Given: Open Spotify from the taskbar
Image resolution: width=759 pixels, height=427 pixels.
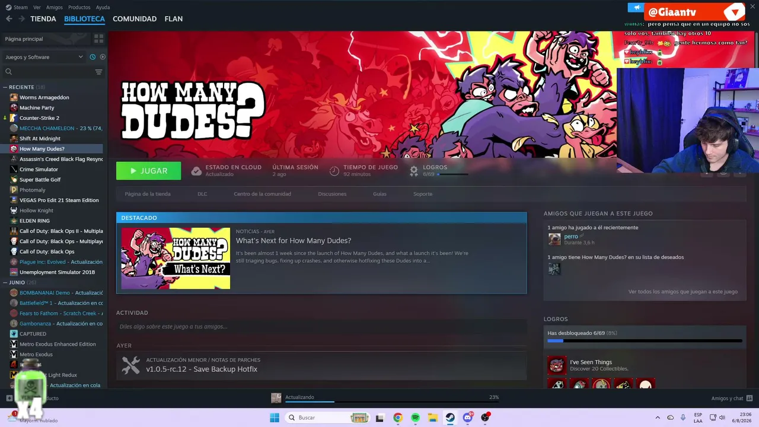Looking at the screenshot, I should tap(415, 418).
